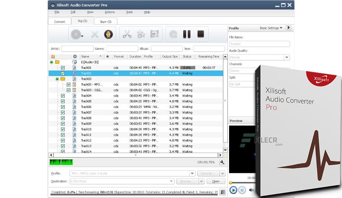Click the Artist input field
Viewport: 342px width, 198px height.
pos(77,49)
